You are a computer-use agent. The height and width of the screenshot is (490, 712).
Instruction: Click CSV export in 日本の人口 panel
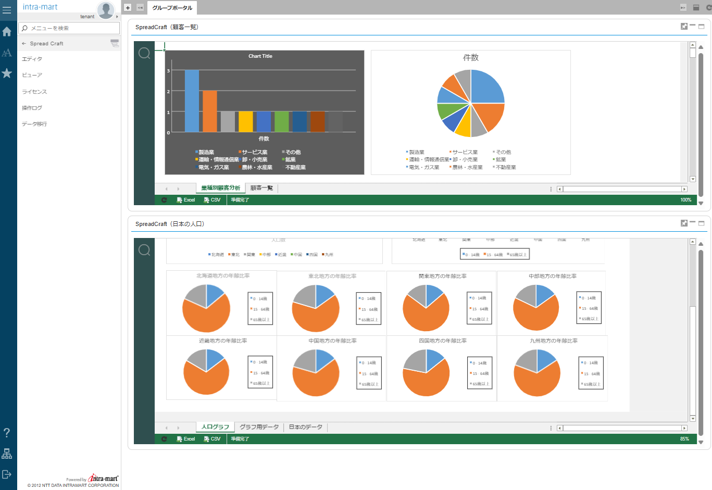click(212, 439)
